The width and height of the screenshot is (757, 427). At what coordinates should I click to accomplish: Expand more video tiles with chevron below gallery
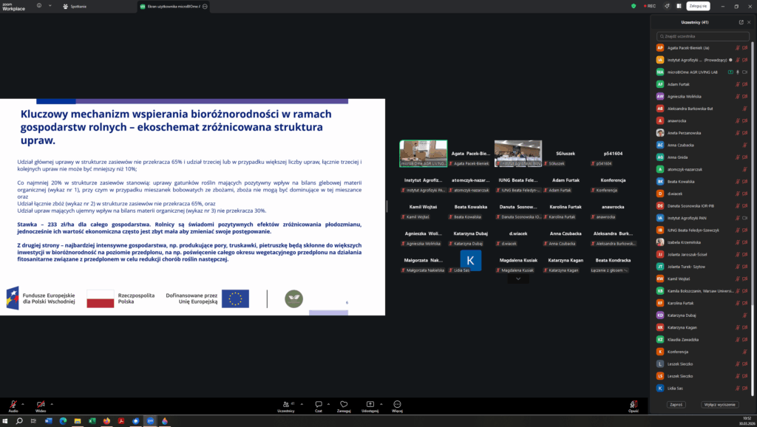point(518,279)
